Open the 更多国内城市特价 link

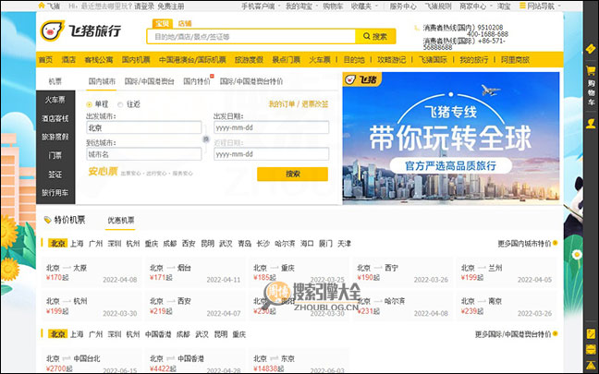[524, 243]
